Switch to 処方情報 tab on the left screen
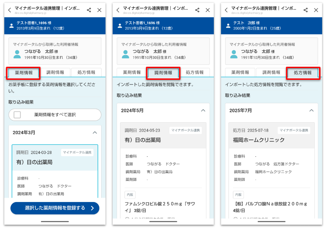Image resolution: width=327 pixels, height=229 pixels. click(x=86, y=72)
